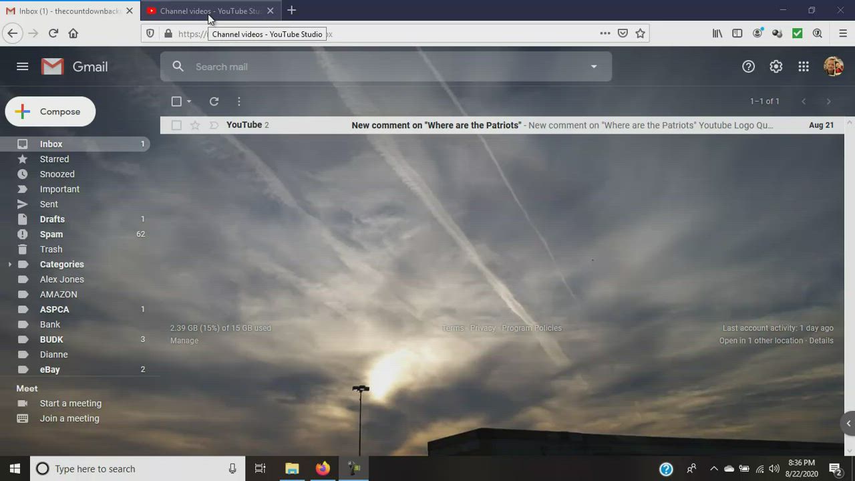Open the Google apps grid

[804, 67]
